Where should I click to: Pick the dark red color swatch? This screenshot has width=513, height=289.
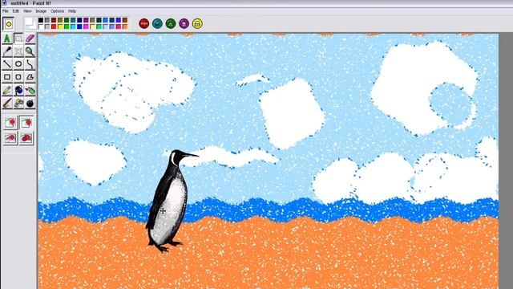click(x=54, y=20)
